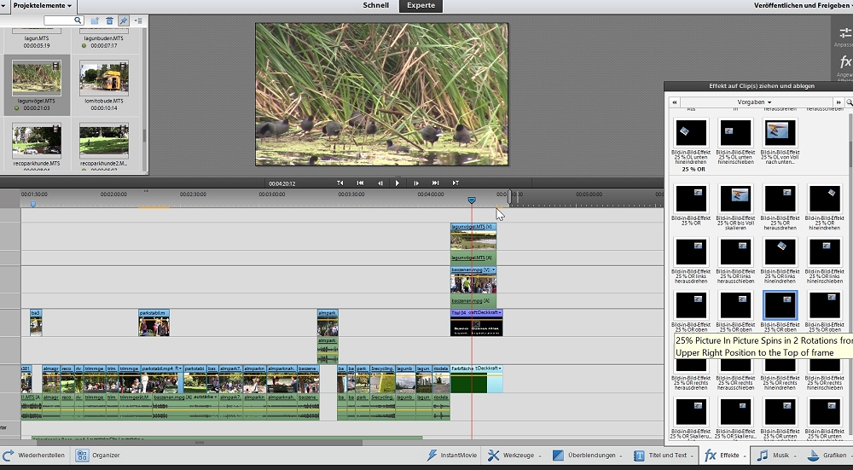
Task: Select the Titel 04 clip on timeline
Action: 477,323
